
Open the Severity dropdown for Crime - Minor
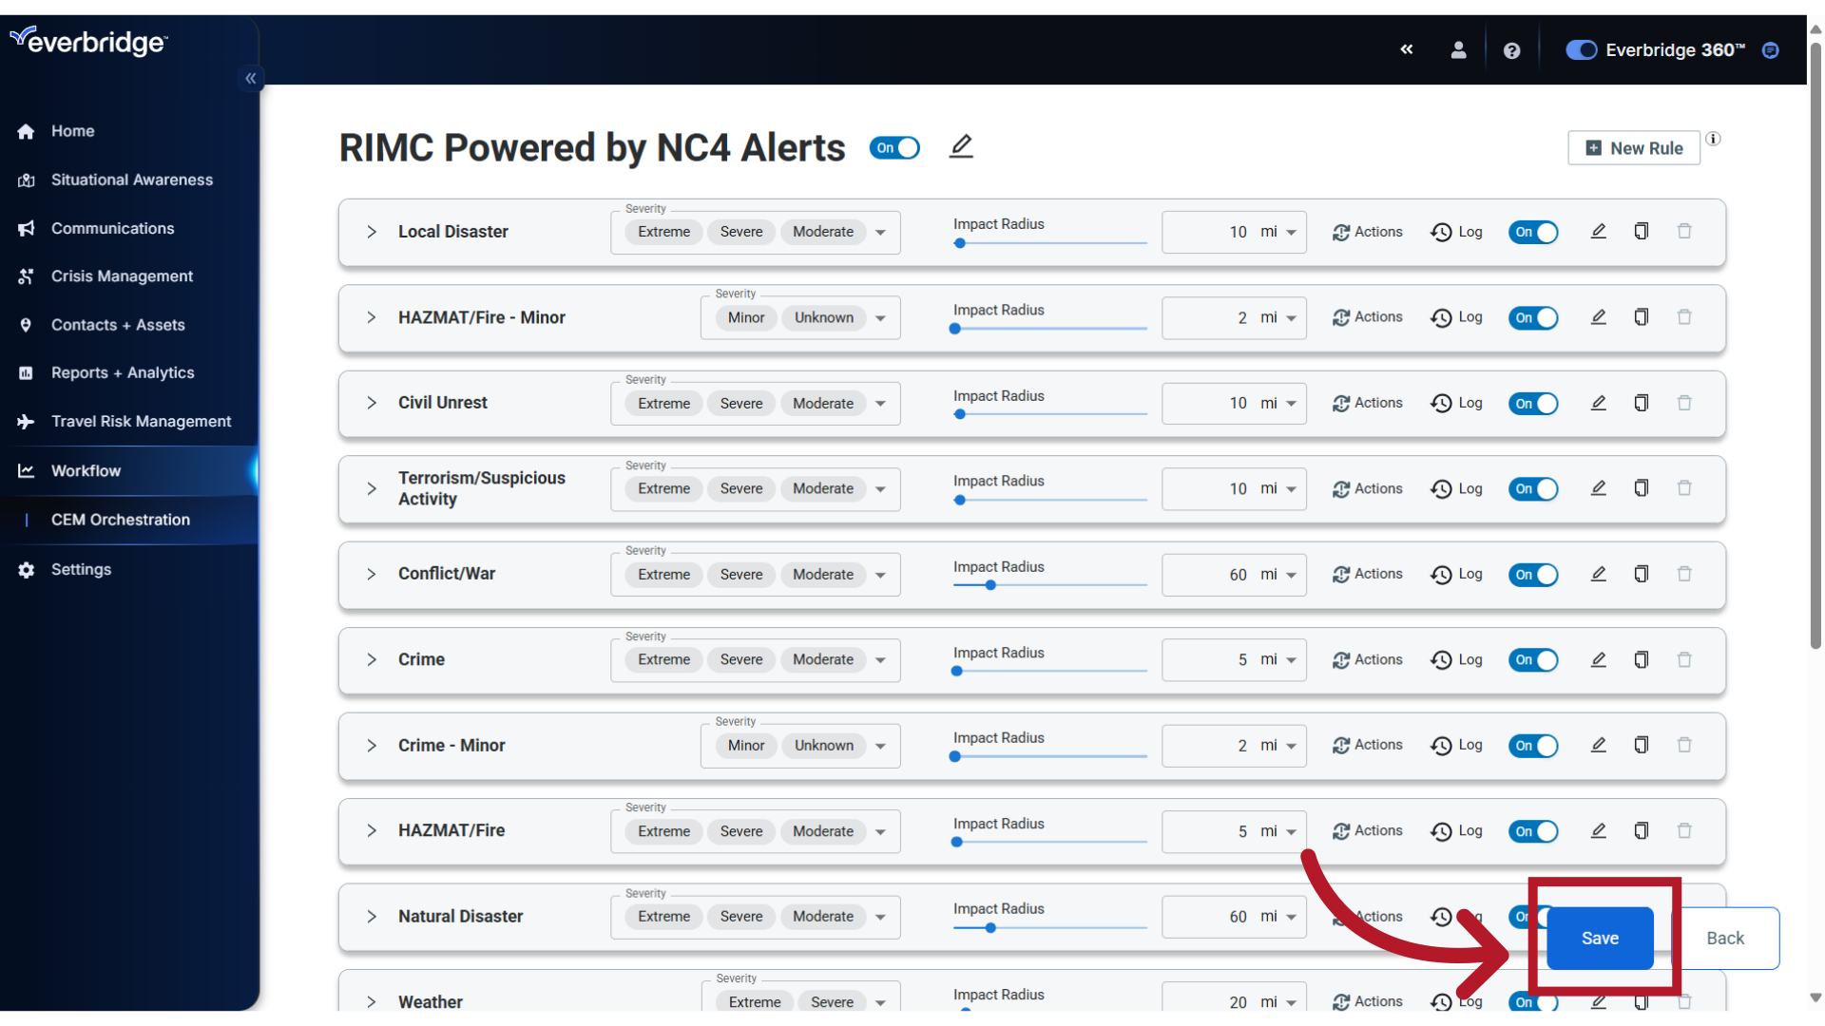tap(879, 745)
